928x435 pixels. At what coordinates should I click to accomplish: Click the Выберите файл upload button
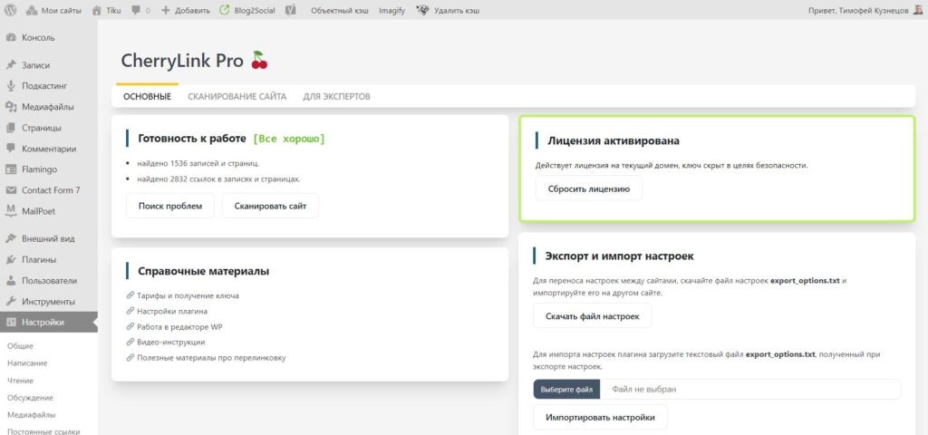567,390
